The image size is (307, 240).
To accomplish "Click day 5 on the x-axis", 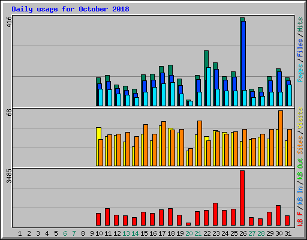I will coord(56,233).
